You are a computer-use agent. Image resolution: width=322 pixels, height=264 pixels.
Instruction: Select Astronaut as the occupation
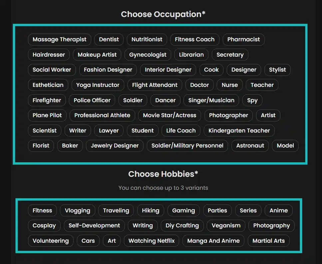250,145
